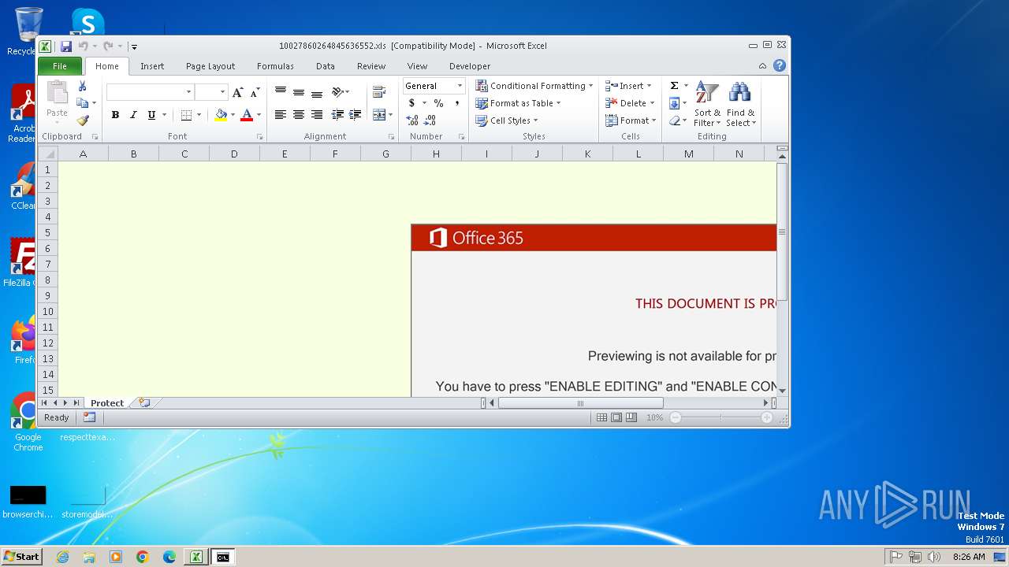Switch to the Insert ribbon tab
Image resolution: width=1009 pixels, height=567 pixels.
(x=152, y=66)
